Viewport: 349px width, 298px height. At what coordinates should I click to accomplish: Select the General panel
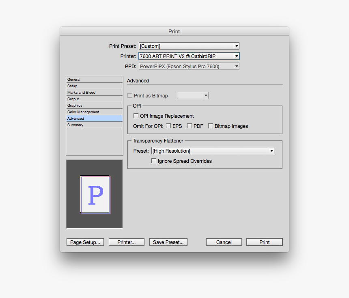click(95, 80)
